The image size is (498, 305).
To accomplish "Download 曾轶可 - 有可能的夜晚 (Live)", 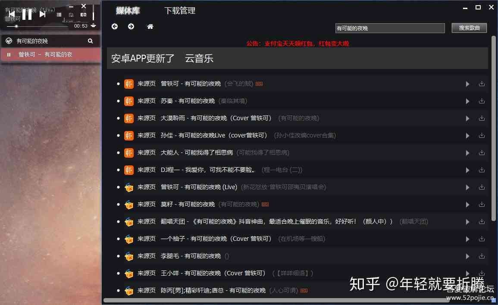I will point(482,187).
